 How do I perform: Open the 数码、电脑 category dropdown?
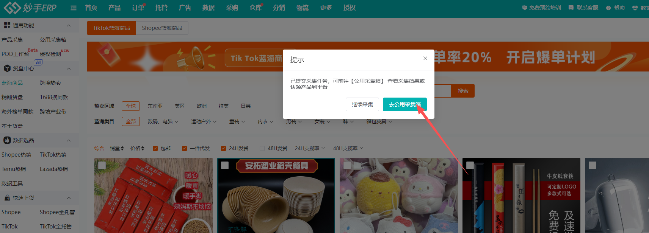tap(163, 121)
